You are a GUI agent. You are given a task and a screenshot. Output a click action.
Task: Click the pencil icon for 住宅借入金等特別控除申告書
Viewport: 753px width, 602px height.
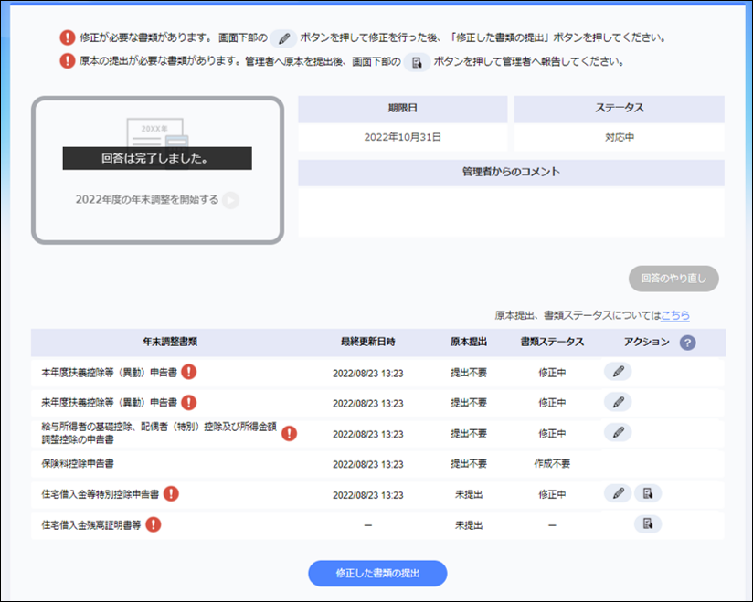click(x=617, y=494)
